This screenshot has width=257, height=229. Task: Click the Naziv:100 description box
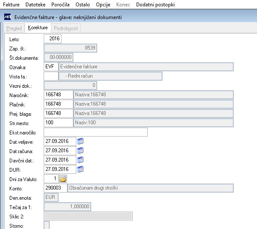tap(153, 123)
